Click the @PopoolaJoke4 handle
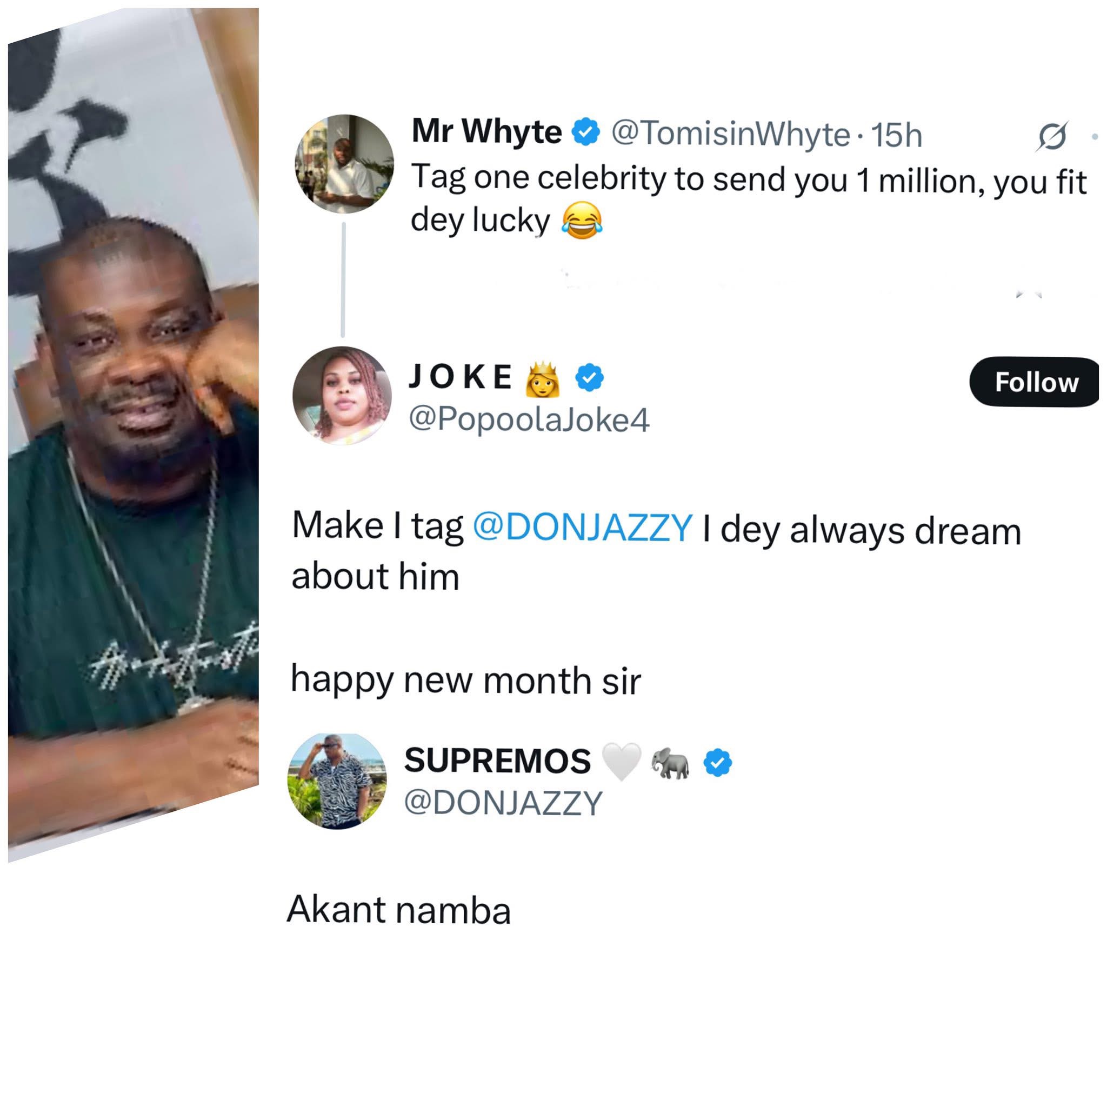Screen dimensions: 1107x1107 528,419
